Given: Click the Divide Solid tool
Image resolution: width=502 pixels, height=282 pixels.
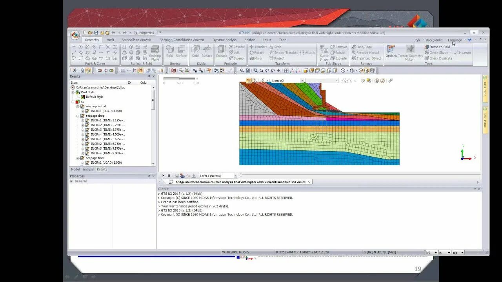Looking at the screenshot, I should tap(195, 51).
